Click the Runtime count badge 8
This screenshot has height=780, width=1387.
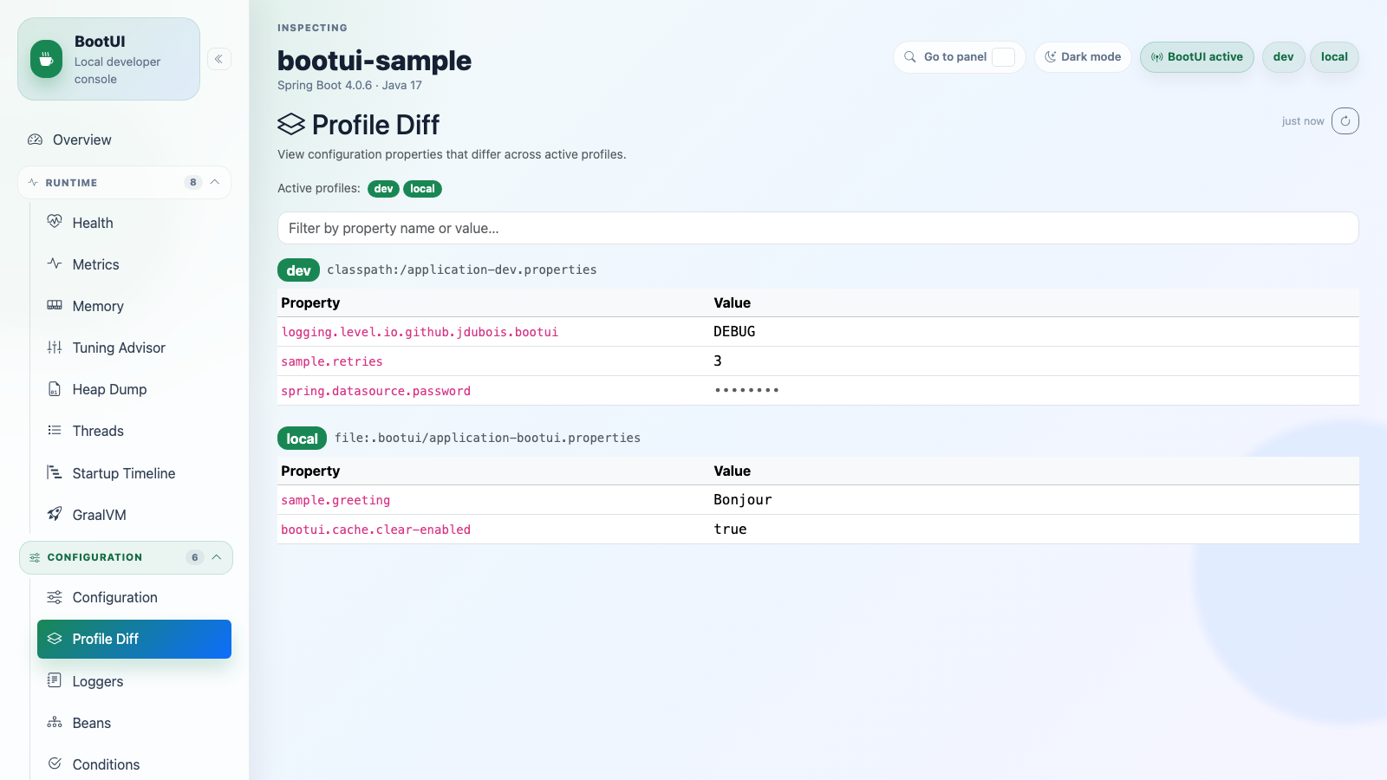[193, 182]
